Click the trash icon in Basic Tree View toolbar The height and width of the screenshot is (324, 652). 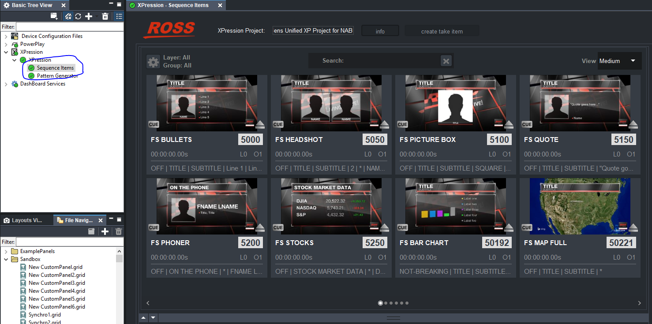[x=105, y=16]
